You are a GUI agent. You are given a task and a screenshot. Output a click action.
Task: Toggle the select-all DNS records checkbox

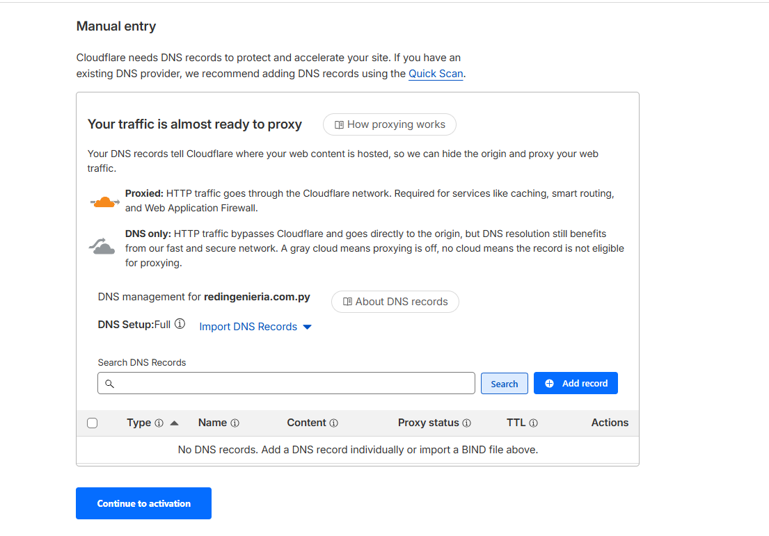[93, 423]
